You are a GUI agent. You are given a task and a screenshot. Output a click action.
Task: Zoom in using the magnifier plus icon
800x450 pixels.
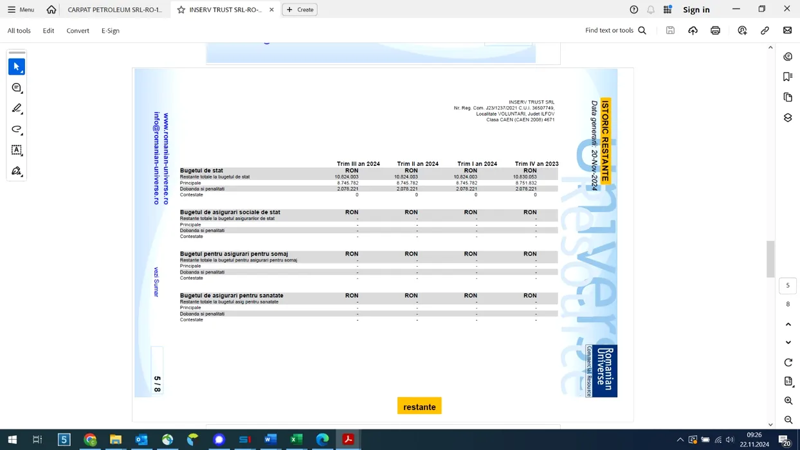788,401
